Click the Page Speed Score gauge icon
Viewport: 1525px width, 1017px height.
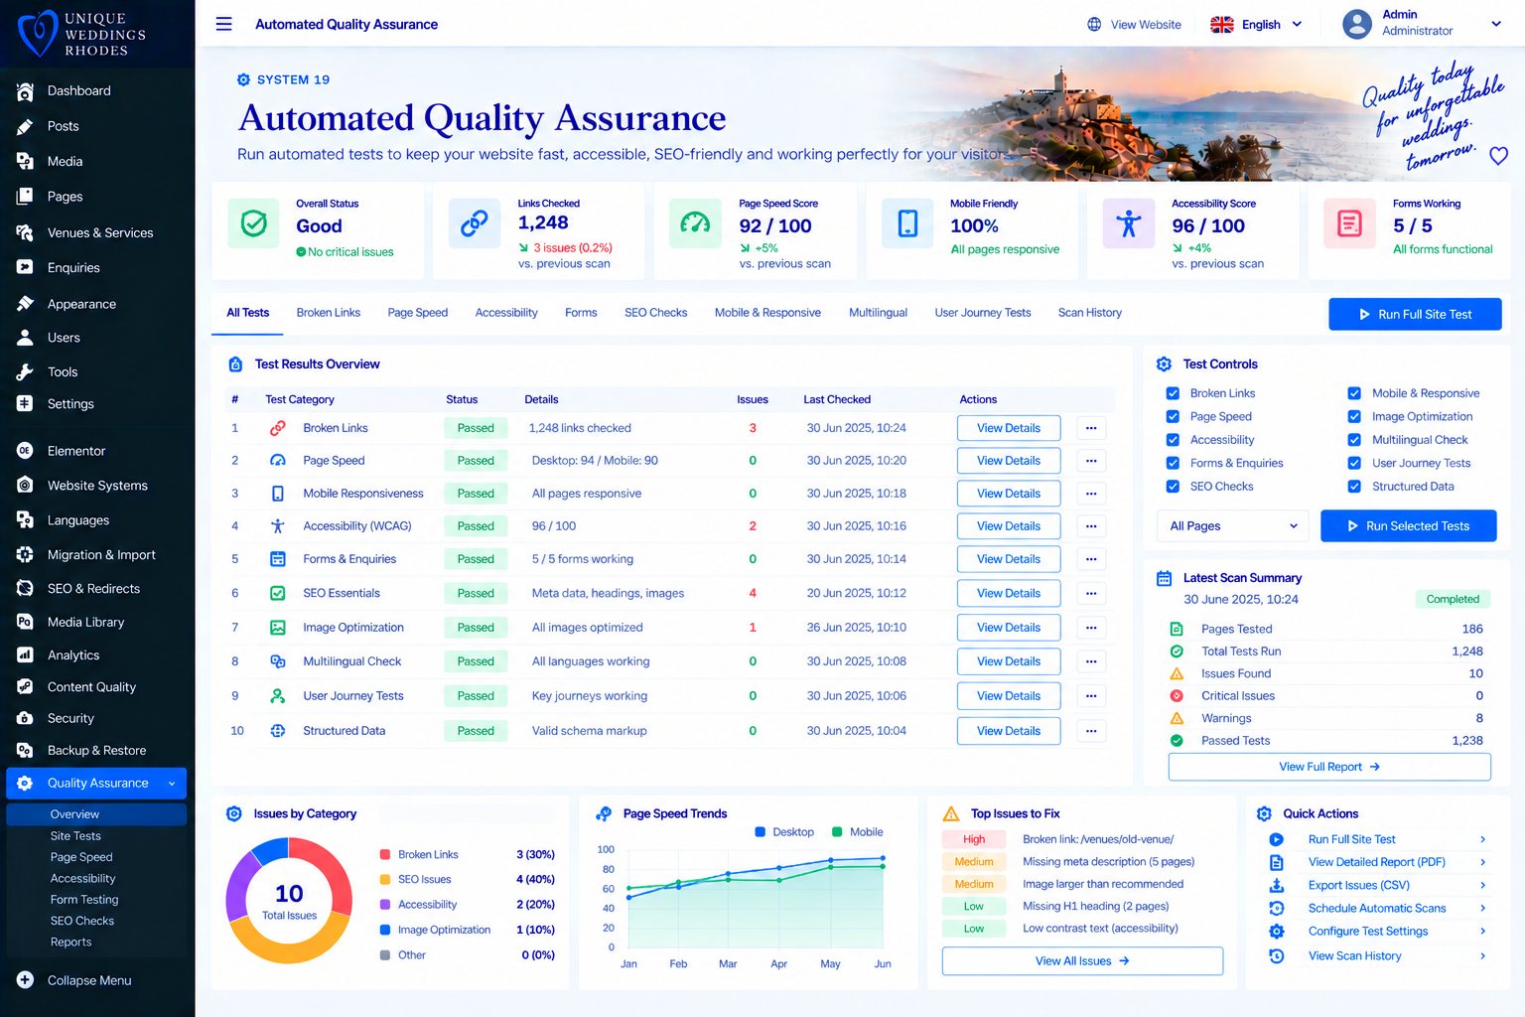[695, 223]
